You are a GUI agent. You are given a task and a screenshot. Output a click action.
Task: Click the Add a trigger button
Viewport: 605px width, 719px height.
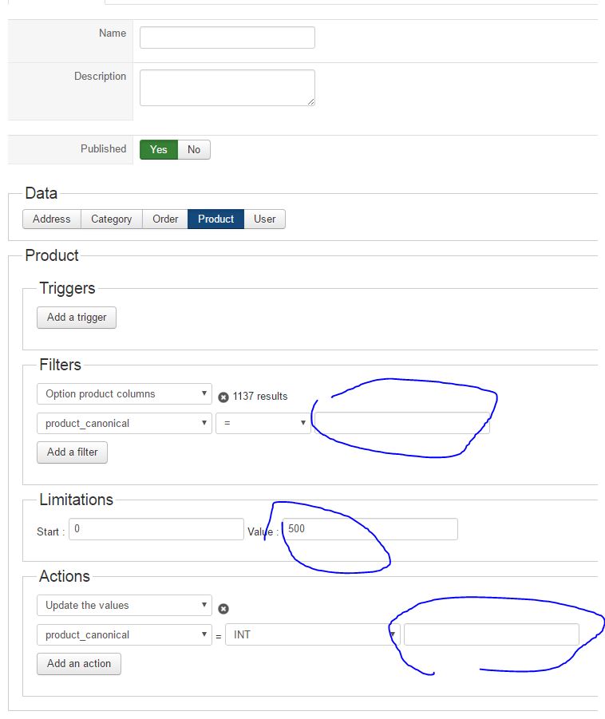point(77,317)
